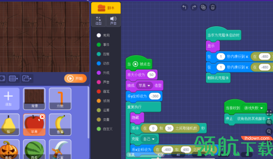The width and height of the screenshot is (273, 159).
Task: Select the 动作 (motion) block category
Action: [x=103, y=63]
